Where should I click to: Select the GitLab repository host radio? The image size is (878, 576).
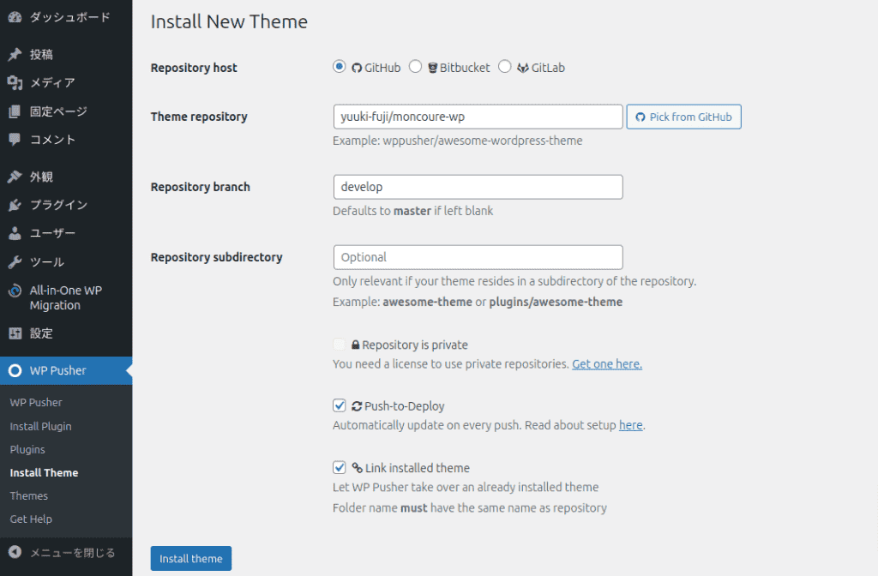[504, 67]
